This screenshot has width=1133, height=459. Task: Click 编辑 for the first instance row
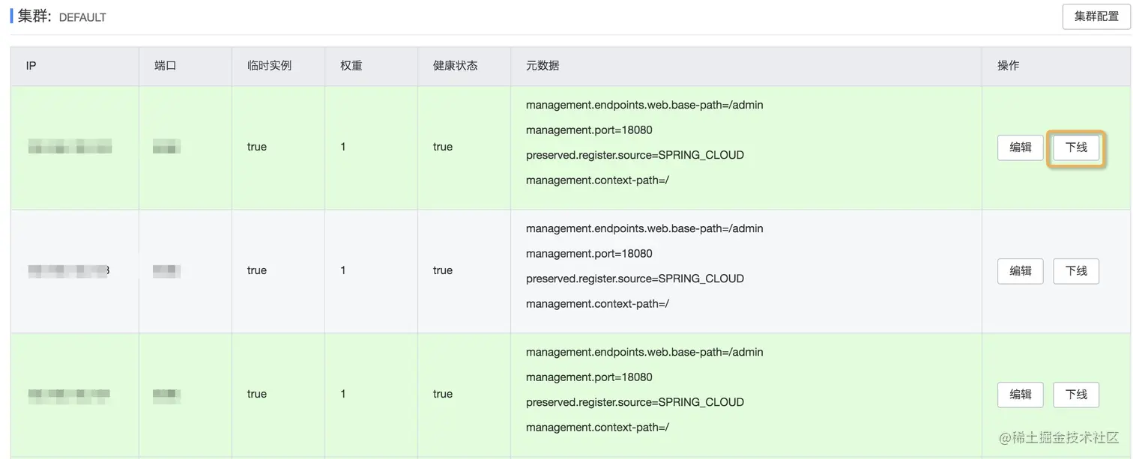coord(1020,148)
